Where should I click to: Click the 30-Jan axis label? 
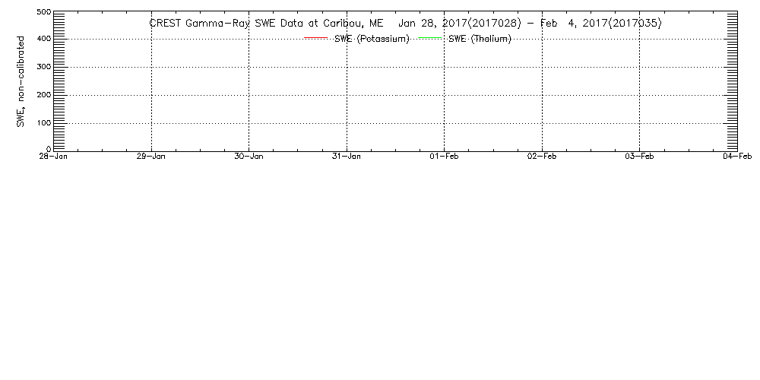[x=249, y=156]
